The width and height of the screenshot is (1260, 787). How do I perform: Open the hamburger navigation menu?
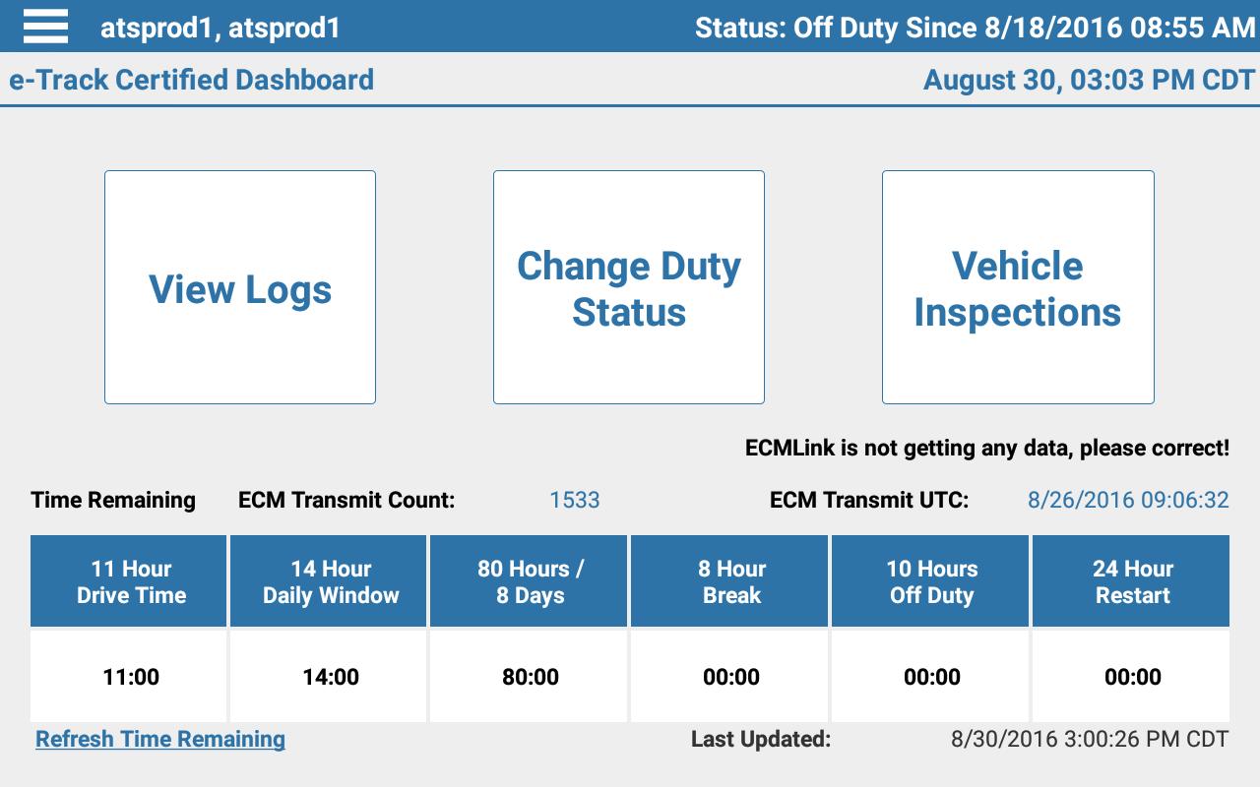[x=46, y=27]
